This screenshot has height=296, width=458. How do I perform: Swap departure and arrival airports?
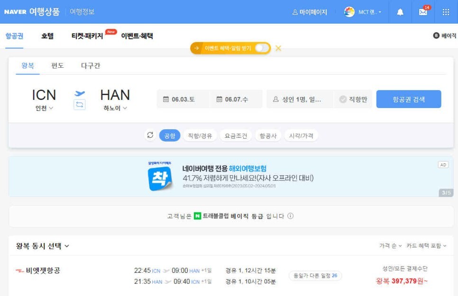[80, 105]
